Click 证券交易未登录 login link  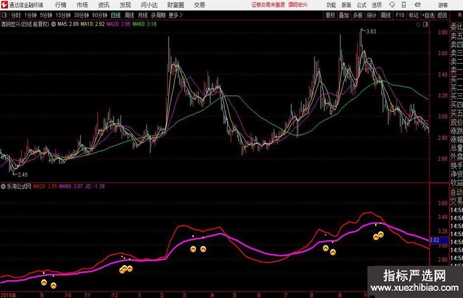pyautogui.click(x=268, y=5)
